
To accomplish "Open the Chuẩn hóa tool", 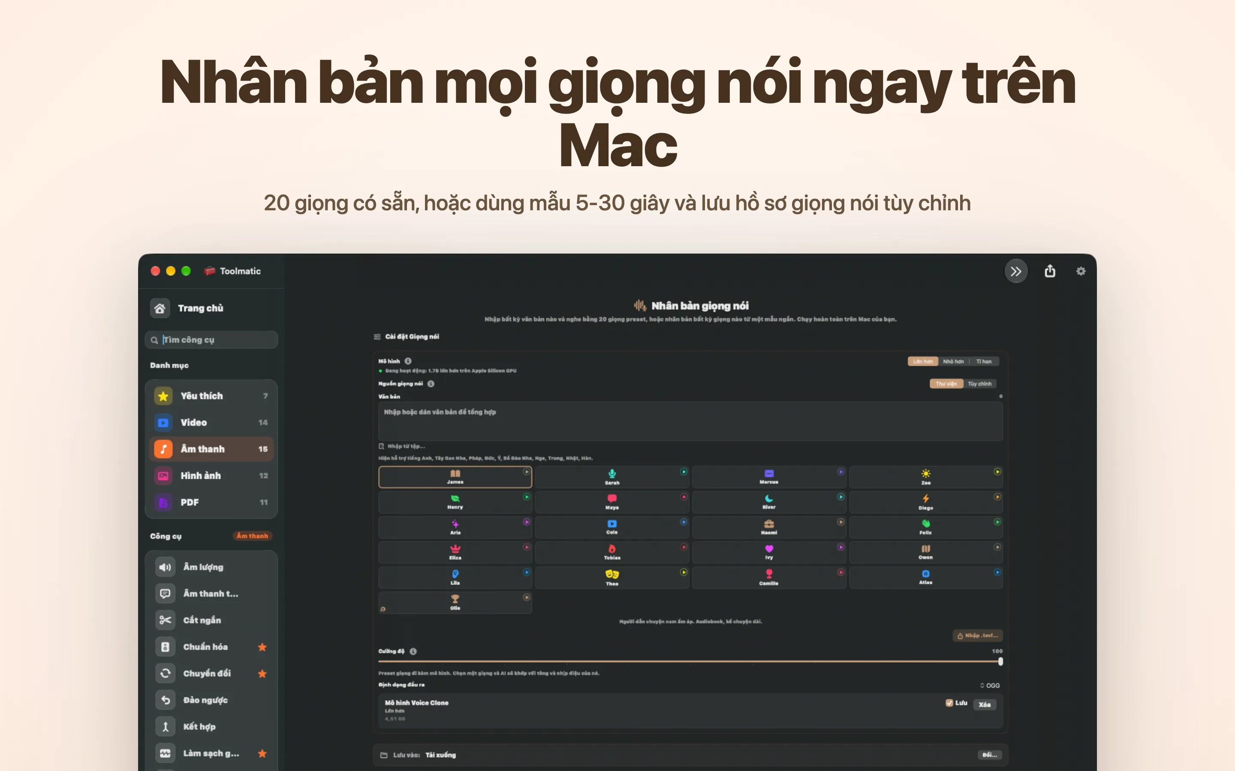I will point(211,647).
